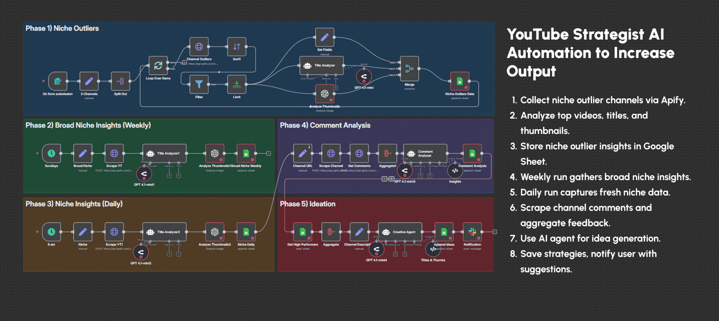719x321 pixels.
Task: Select the Niche Daily sheet node
Action: pos(246,232)
